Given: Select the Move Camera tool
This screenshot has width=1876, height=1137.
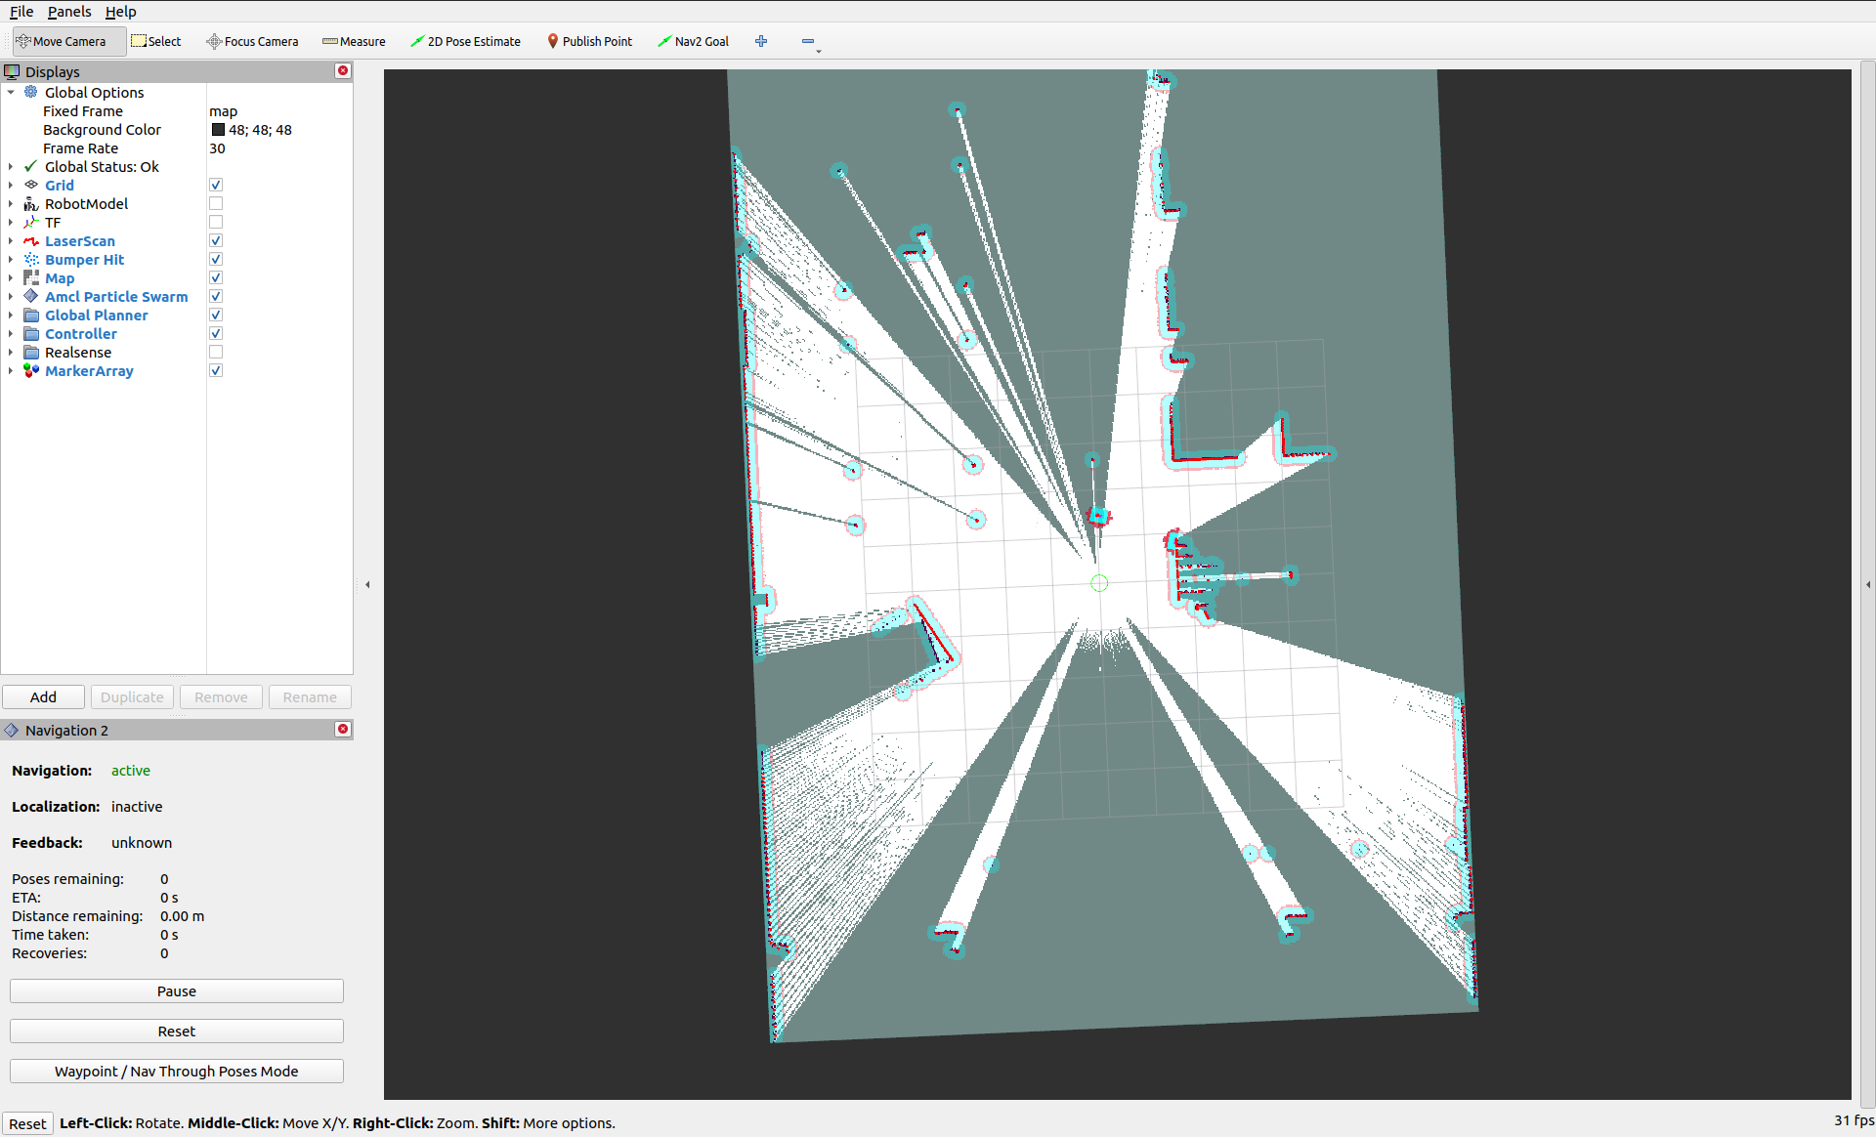Looking at the screenshot, I should click(62, 41).
